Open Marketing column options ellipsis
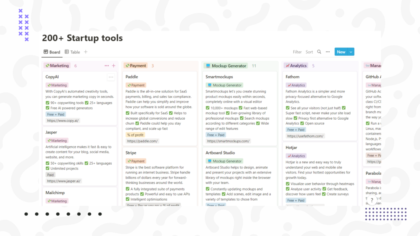The height and width of the screenshot is (236, 420). pos(107,66)
